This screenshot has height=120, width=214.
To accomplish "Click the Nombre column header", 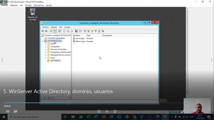I will [x=79, y=35].
